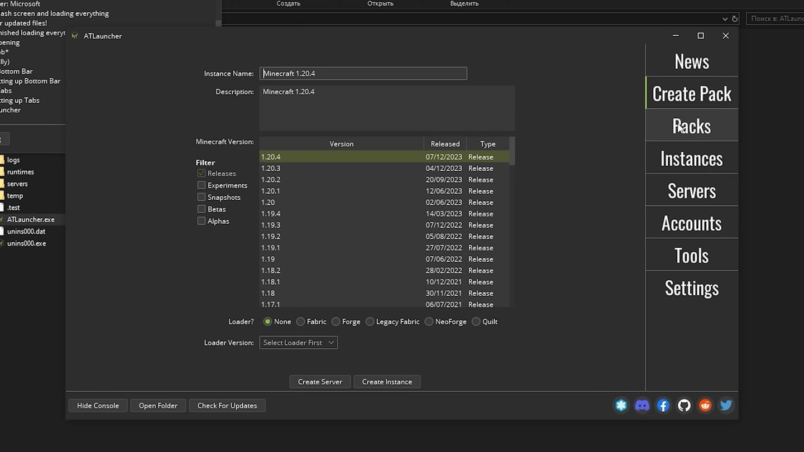Click the Reddit icon
Viewport: 804px width, 452px height.
tap(705, 406)
